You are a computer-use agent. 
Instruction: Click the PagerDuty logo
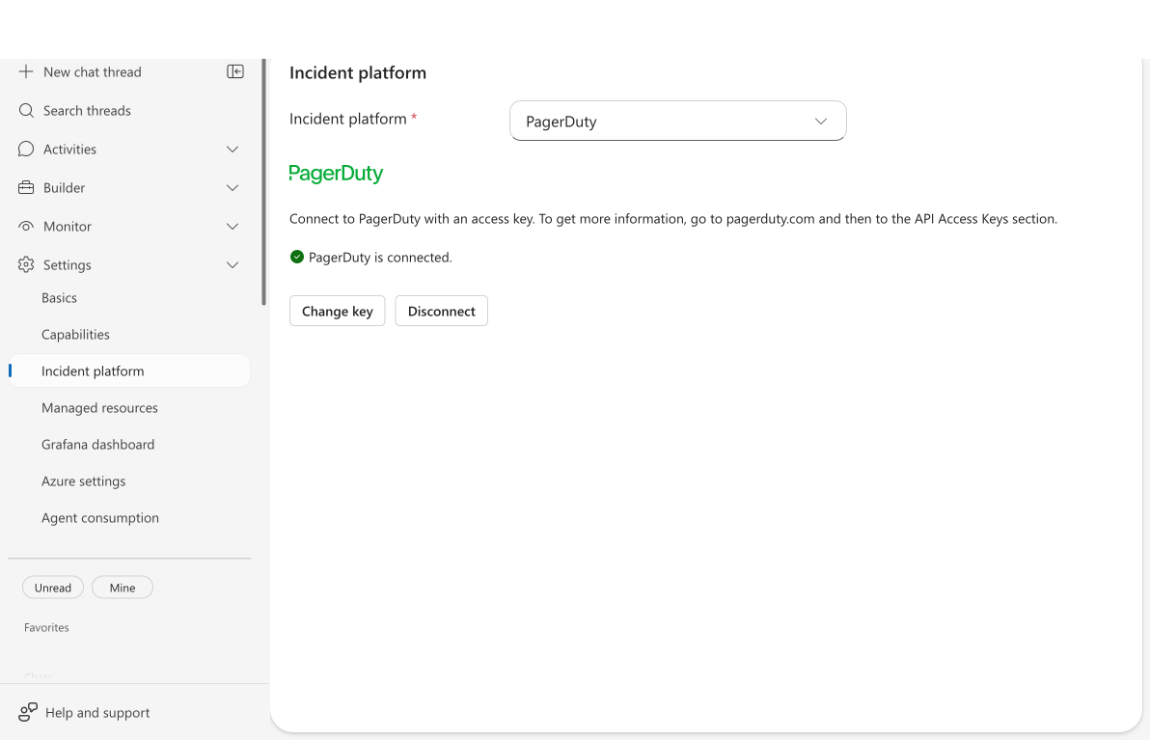pyautogui.click(x=336, y=174)
